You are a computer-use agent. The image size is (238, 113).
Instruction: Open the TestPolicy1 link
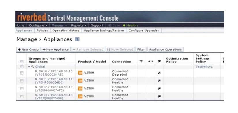(204, 67)
